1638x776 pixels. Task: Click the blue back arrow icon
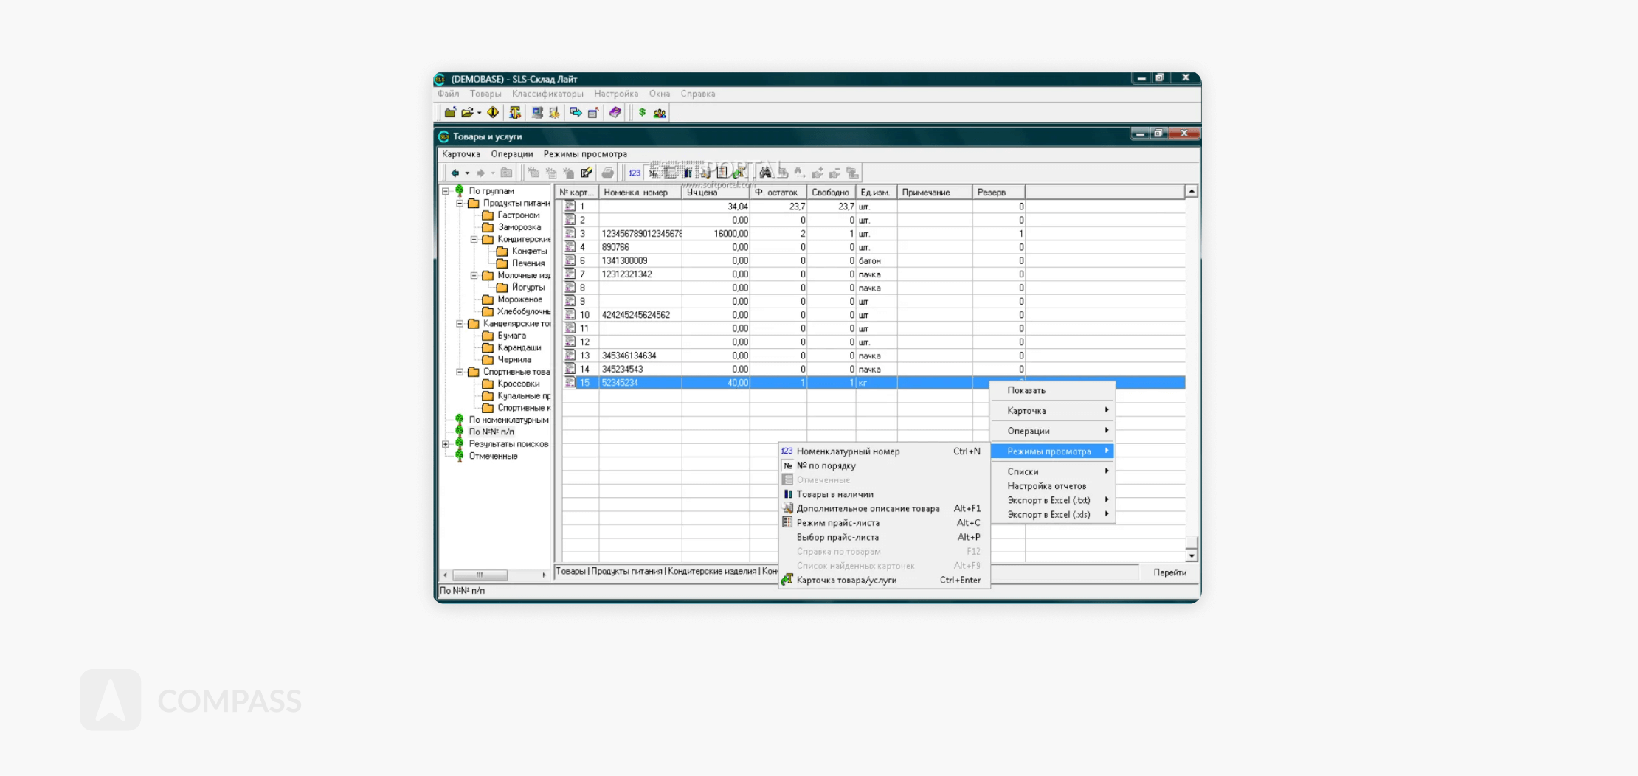point(455,173)
